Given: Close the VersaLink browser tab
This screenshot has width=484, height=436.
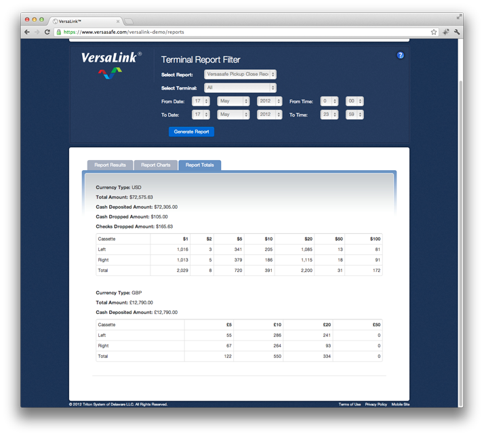Looking at the screenshot, I should pyautogui.click(x=118, y=21).
